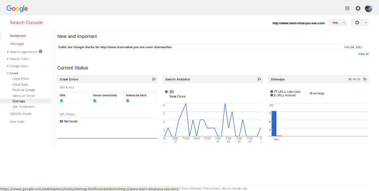The width and height of the screenshot is (379, 191).
Task: Open Security Issues in the sidebar
Action: (21, 114)
